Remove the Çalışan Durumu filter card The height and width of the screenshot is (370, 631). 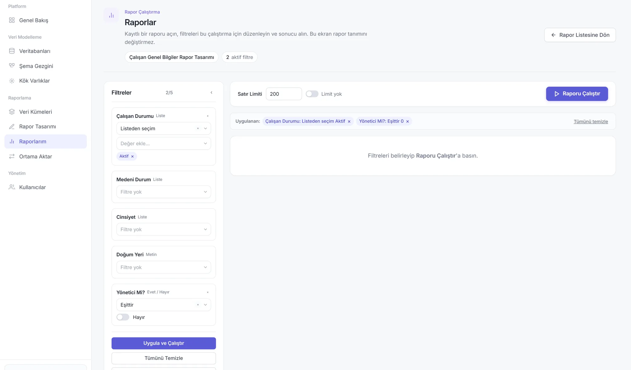[208, 116]
